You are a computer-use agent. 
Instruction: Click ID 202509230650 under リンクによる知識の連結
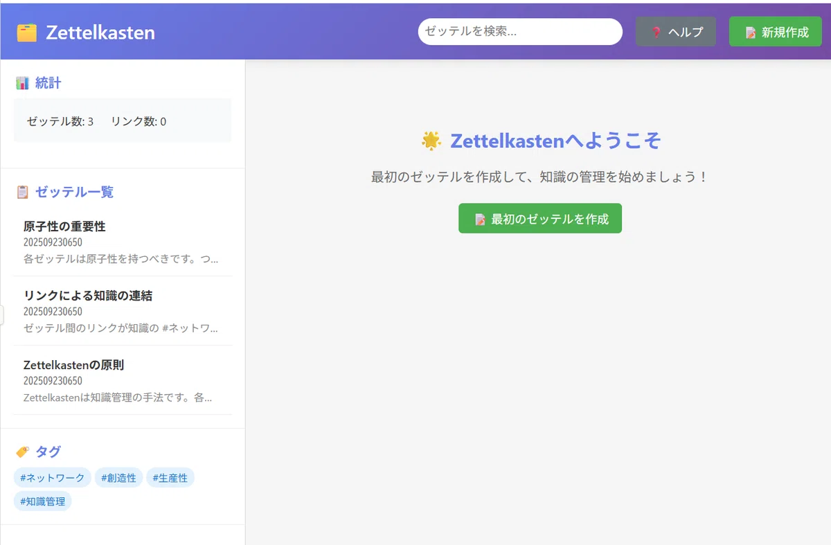click(53, 312)
